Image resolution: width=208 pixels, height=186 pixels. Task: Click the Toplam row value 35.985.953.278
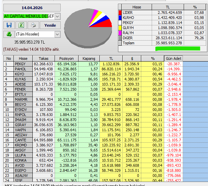click(169, 43)
